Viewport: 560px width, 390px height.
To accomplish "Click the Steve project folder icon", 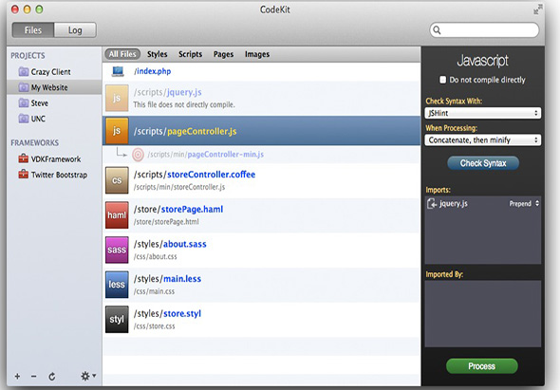I will [x=24, y=103].
